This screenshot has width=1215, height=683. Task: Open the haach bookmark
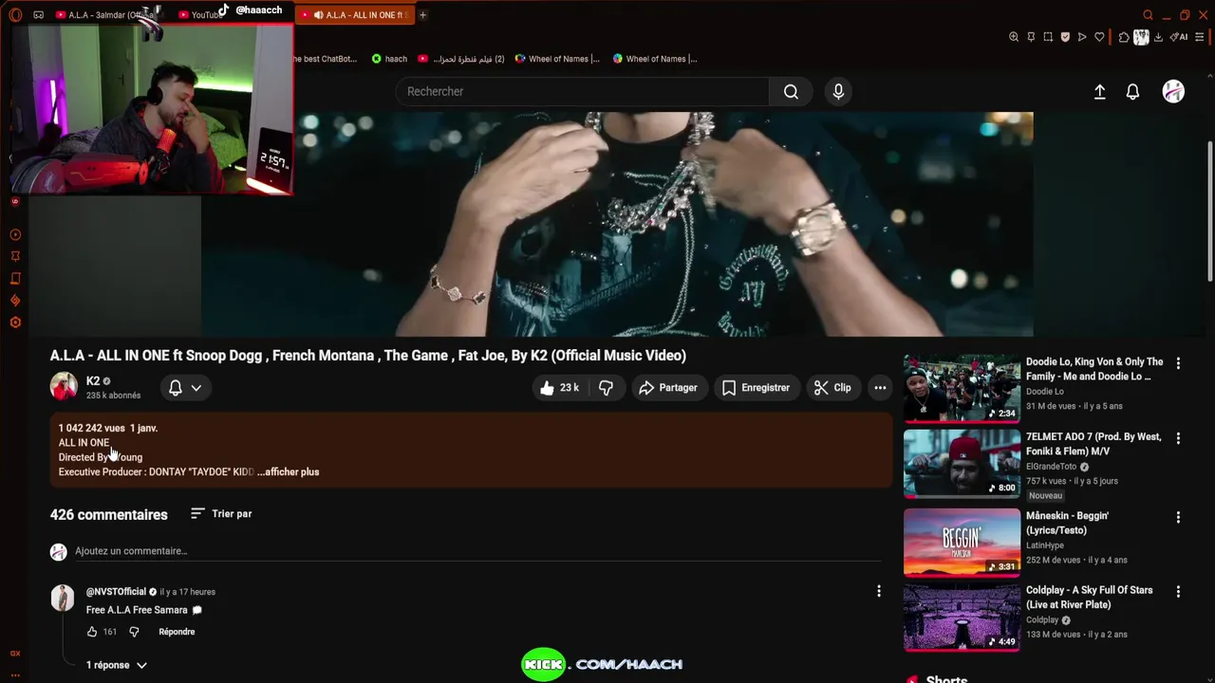coord(389,59)
